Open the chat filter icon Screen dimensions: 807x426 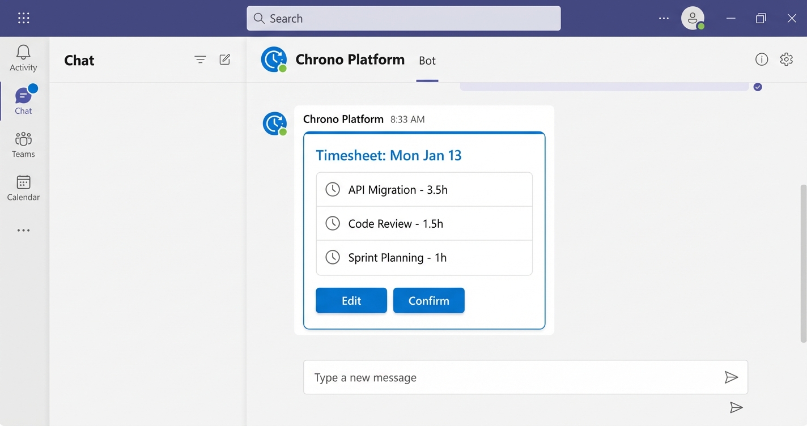coord(201,59)
